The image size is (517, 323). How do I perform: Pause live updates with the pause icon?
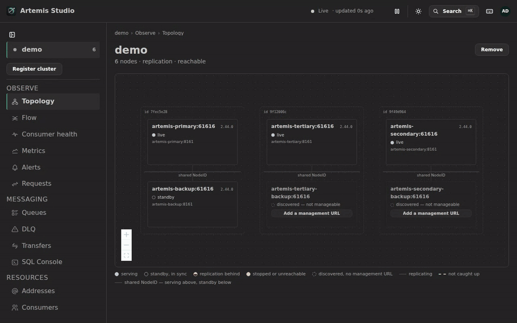pyautogui.click(x=397, y=11)
